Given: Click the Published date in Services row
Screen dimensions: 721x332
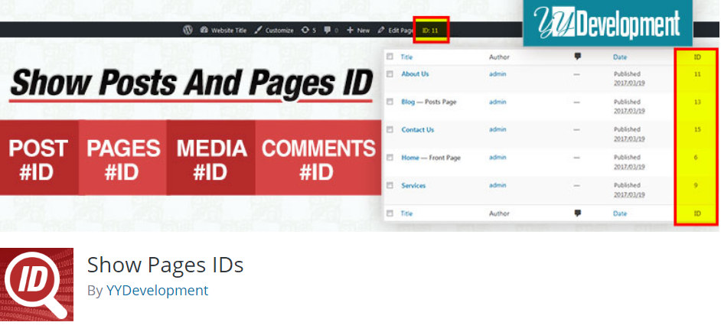Looking at the screenshot, I should pos(629,190).
